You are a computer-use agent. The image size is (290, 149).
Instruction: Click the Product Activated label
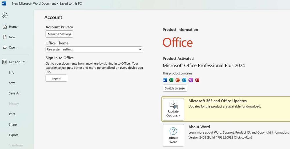[x=178, y=59]
